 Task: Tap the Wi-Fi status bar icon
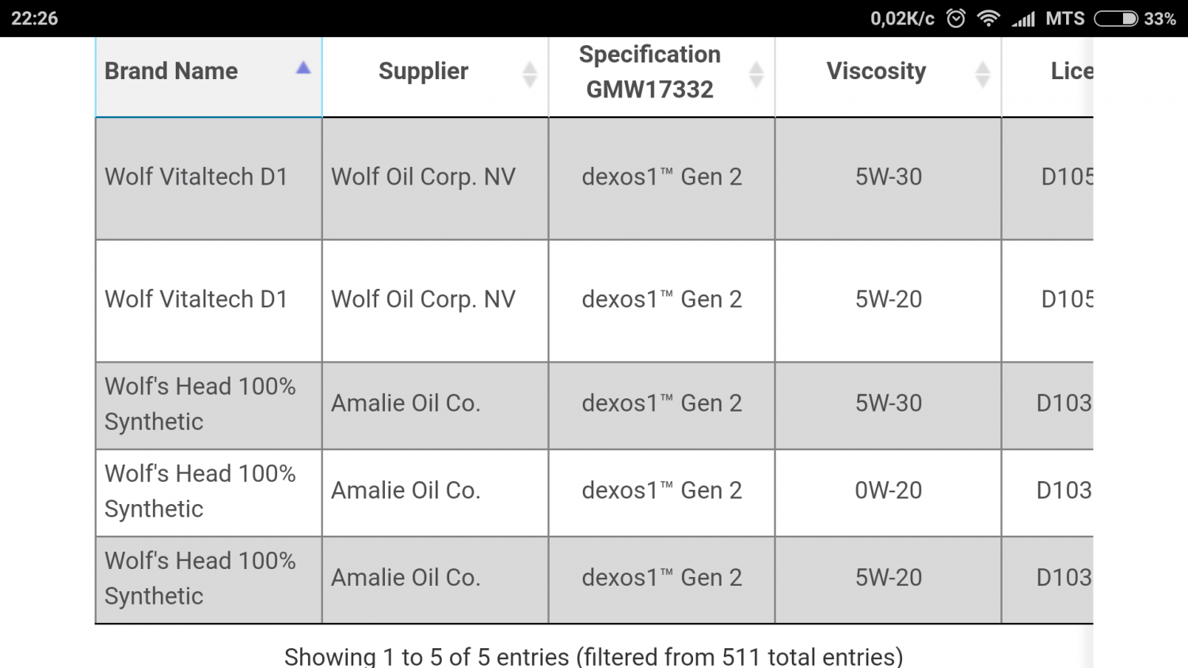click(988, 18)
